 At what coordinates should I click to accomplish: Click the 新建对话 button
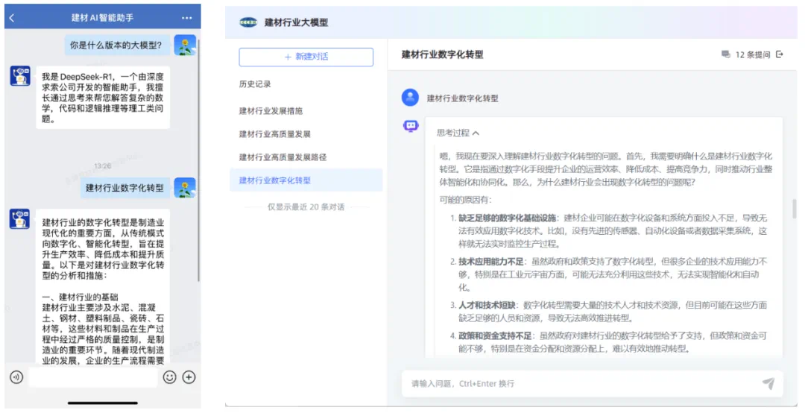(x=306, y=57)
